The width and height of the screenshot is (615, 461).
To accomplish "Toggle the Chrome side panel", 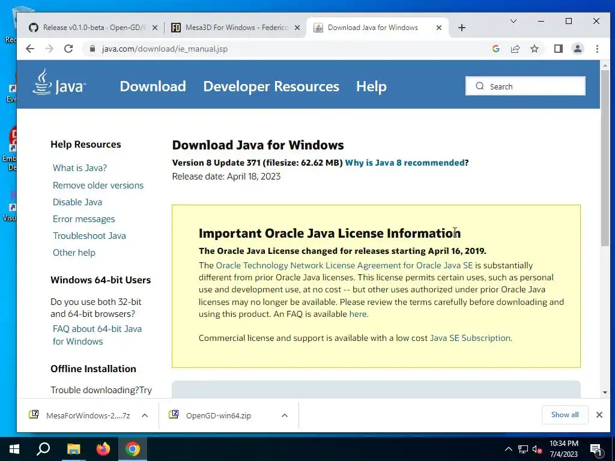I will pyautogui.click(x=558, y=49).
